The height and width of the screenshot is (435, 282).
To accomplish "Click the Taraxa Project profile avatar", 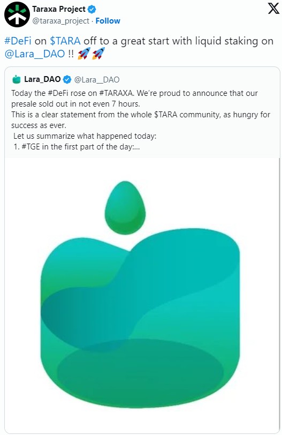I will tap(17, 14).
